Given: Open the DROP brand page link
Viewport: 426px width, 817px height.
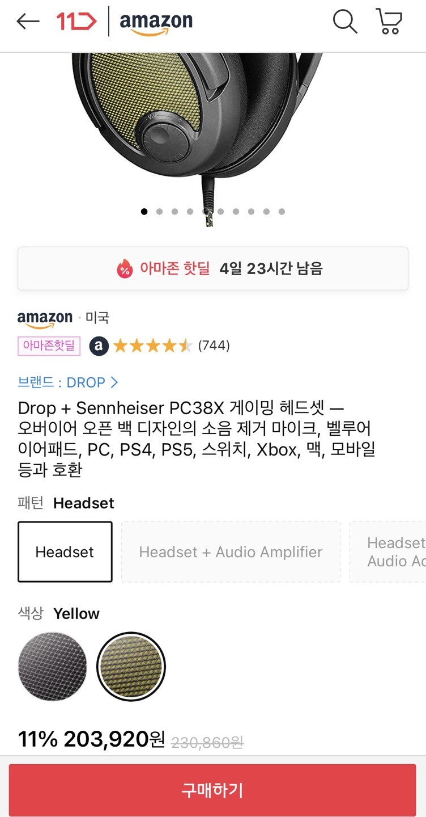Looking at the screenshot, I should [x=88, y=382].
